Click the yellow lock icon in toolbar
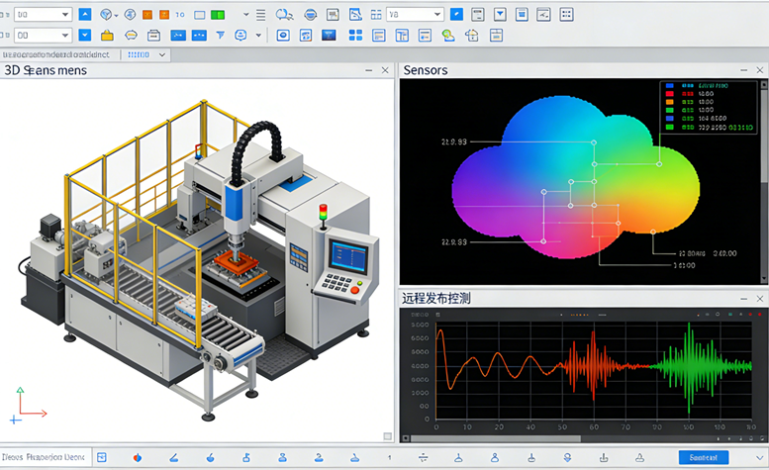This screenshot has height=470, width=769. [107, 36]
